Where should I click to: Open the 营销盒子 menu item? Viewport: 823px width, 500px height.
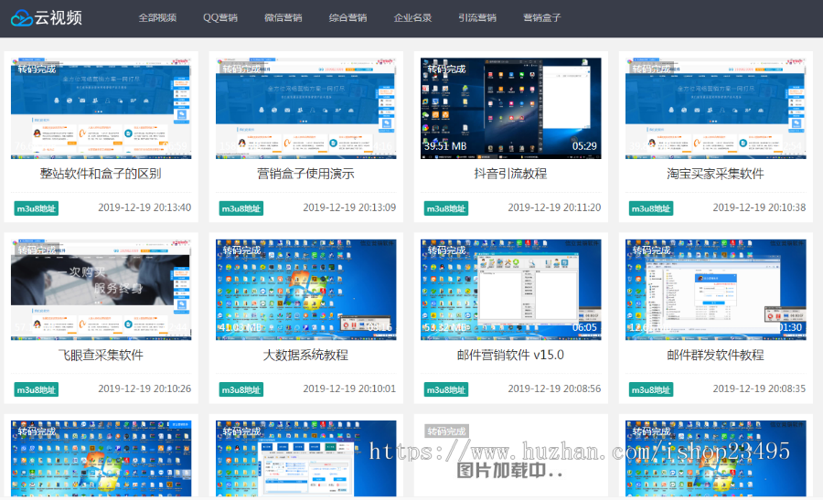tap(542, 18)
